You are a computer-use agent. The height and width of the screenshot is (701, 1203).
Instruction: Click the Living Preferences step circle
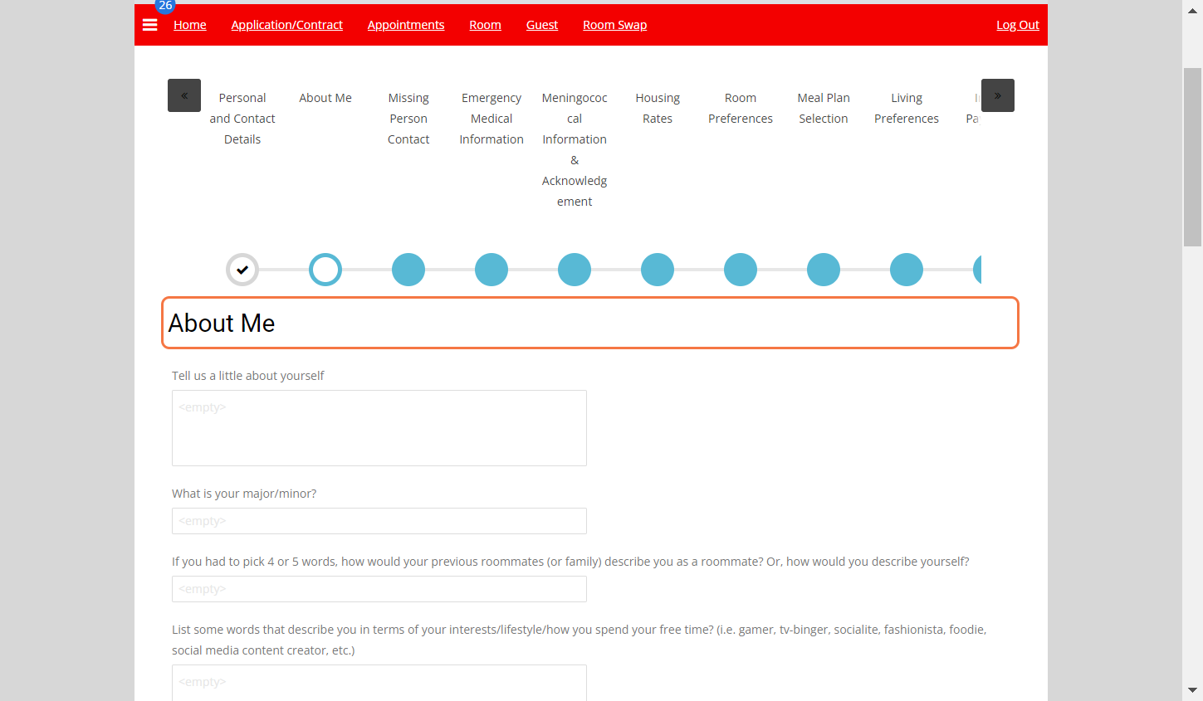(907, 270)
